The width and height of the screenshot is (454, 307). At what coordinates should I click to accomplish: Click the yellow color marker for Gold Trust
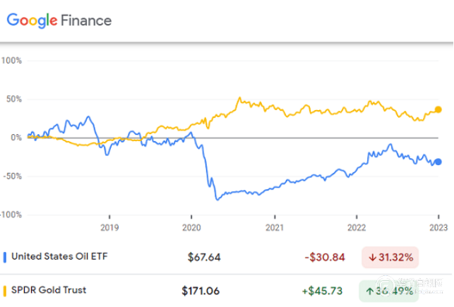click(x=6, y=290)
